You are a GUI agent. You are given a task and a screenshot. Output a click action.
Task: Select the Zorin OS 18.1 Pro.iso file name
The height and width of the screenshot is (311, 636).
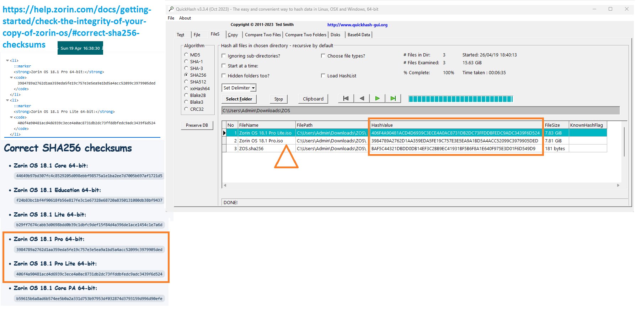(x=261, y=141)
